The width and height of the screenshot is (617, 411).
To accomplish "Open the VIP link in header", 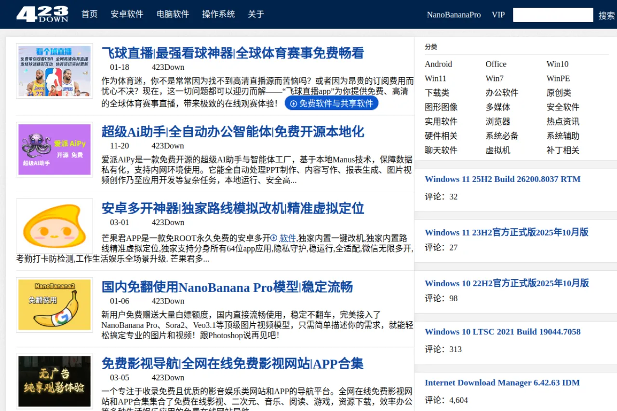I will pos(498,15).
